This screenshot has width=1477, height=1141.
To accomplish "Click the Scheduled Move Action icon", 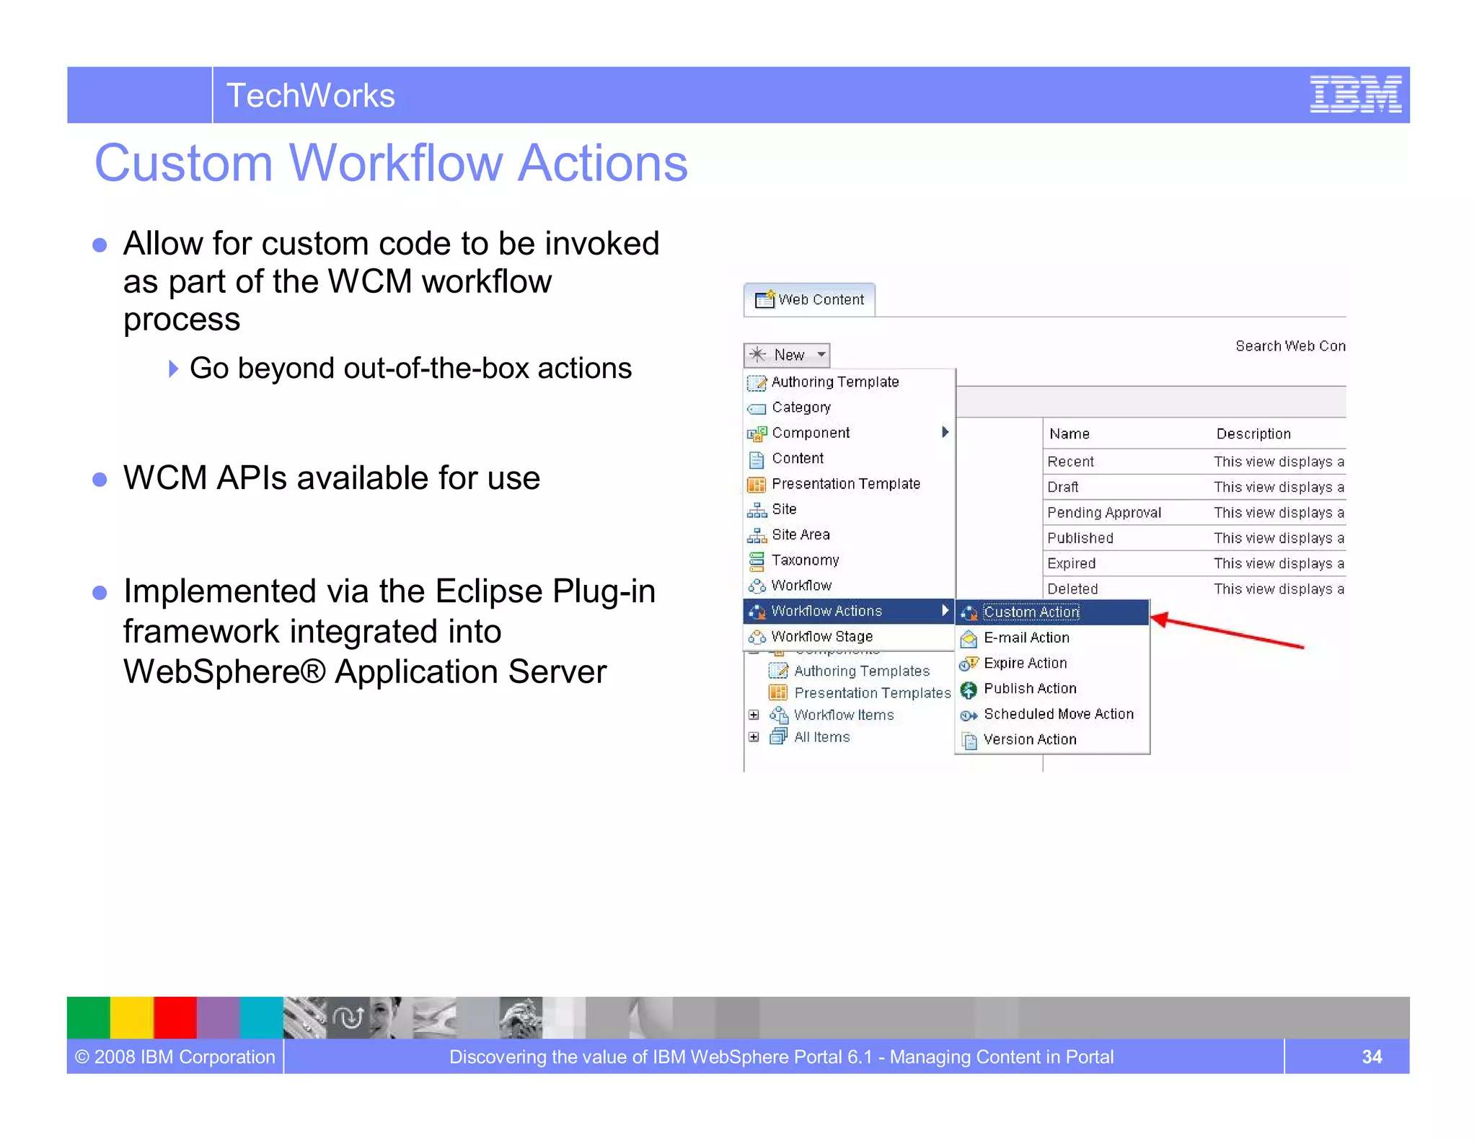I will tap(969, 716).
